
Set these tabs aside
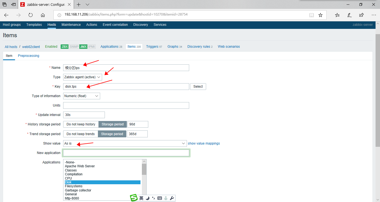(x=13, y=4)
